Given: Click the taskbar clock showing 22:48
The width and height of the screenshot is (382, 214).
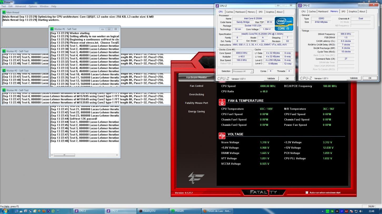Looking at the screenshot, I should tap(371, 211).
